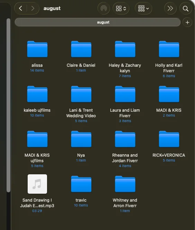Select the Whitney and Arron Fiverr folder icon
195x230 pixels.
pos(125,184)
